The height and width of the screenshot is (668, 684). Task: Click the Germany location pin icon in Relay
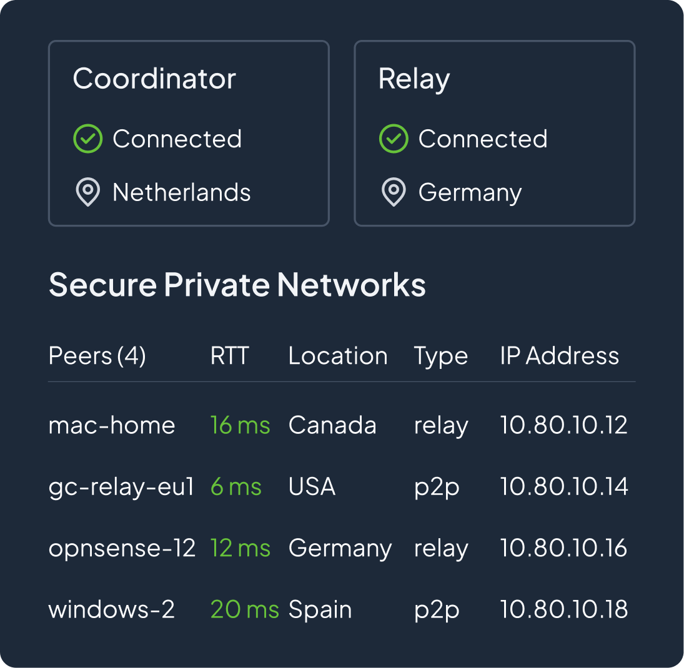pos(394,193)
